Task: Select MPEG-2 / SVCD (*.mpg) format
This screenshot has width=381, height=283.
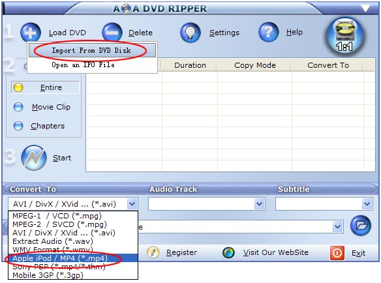Action: pos(73,224)
